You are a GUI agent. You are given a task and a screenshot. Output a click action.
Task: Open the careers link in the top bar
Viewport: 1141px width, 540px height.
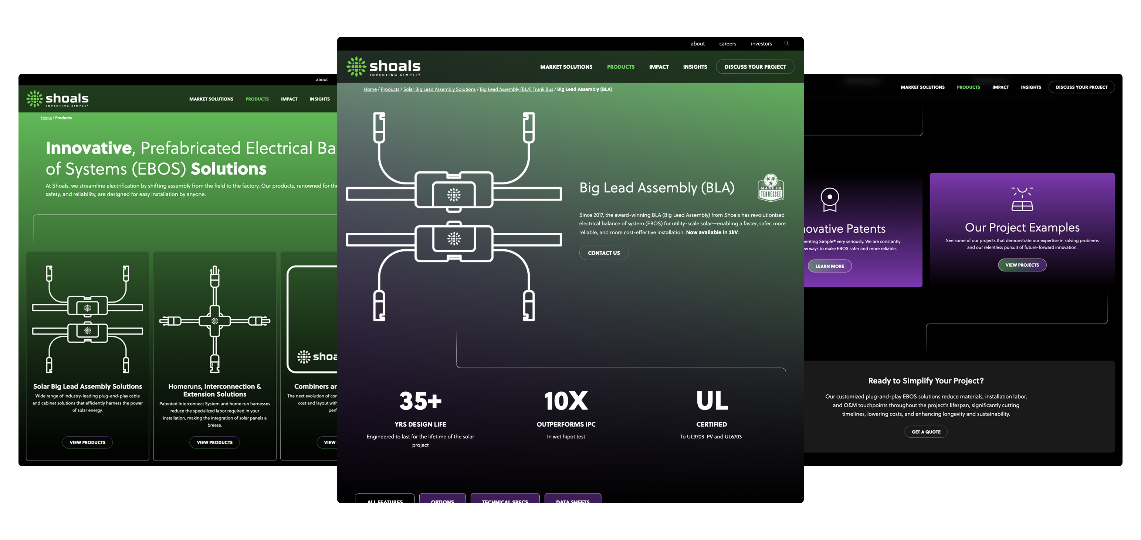coord(728,43)
